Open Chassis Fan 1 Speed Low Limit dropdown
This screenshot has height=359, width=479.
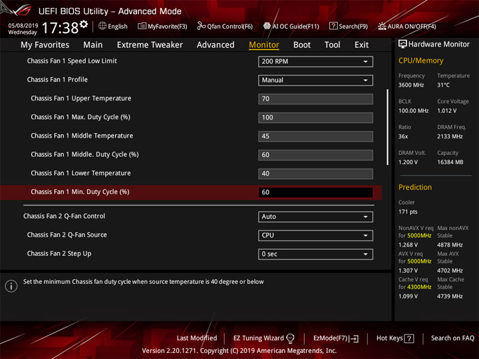click(315, 61)
